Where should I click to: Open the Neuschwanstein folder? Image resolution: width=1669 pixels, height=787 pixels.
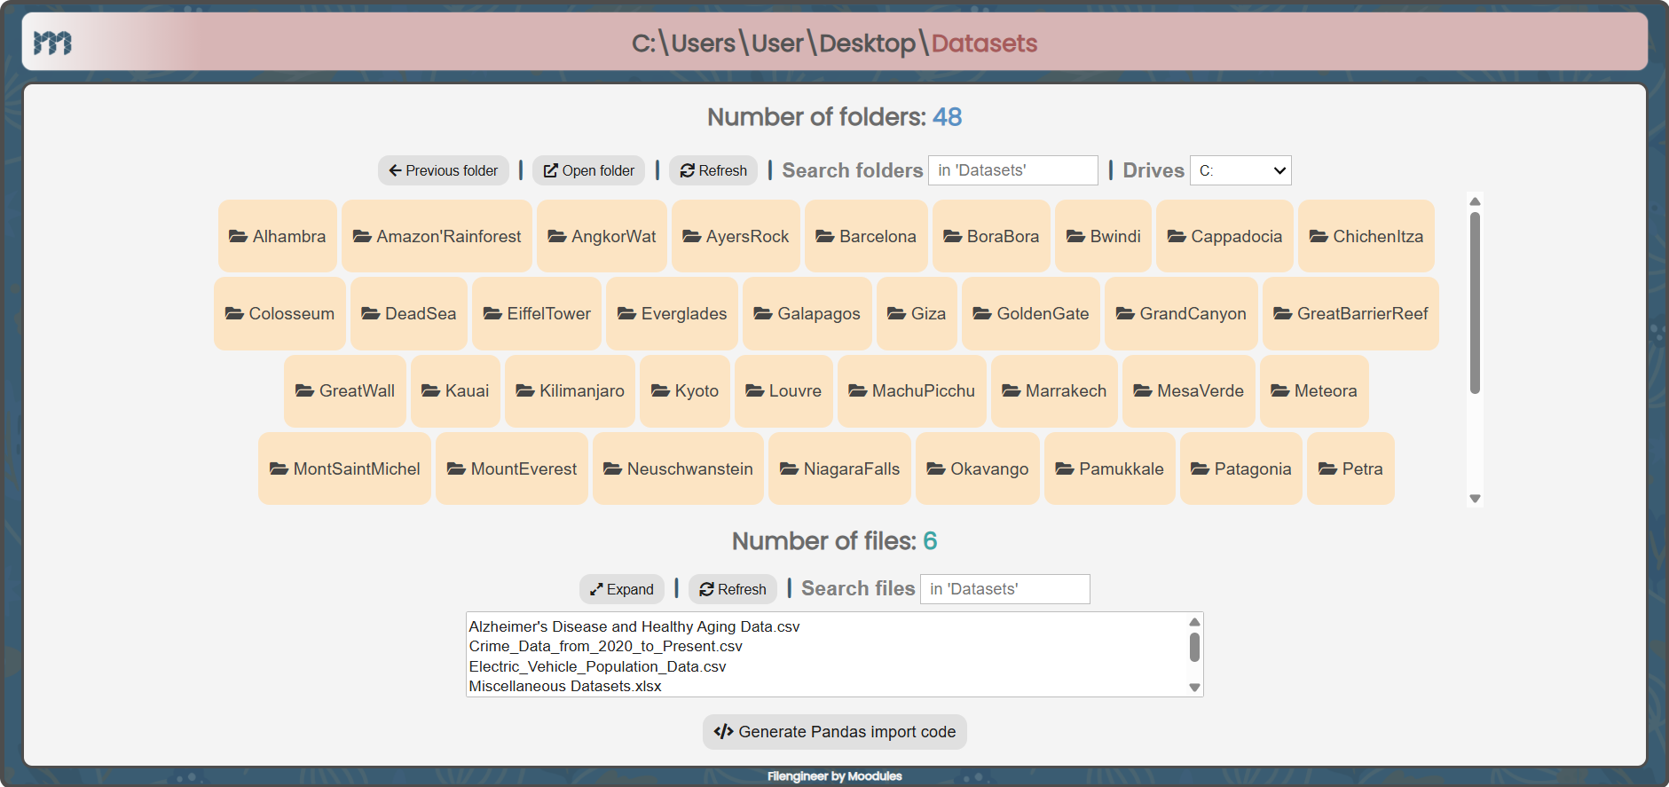coord(678,468)
